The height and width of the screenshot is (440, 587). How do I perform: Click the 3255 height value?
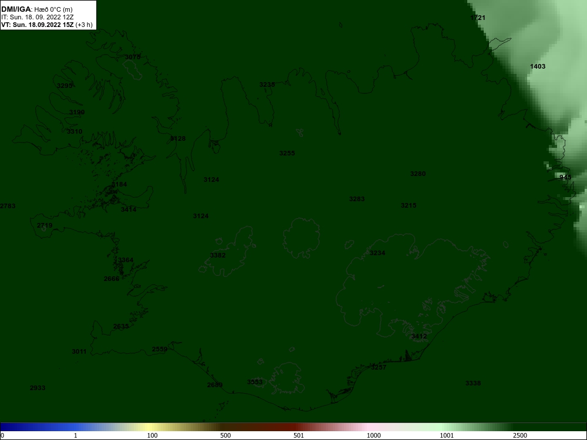coord(287,153)
